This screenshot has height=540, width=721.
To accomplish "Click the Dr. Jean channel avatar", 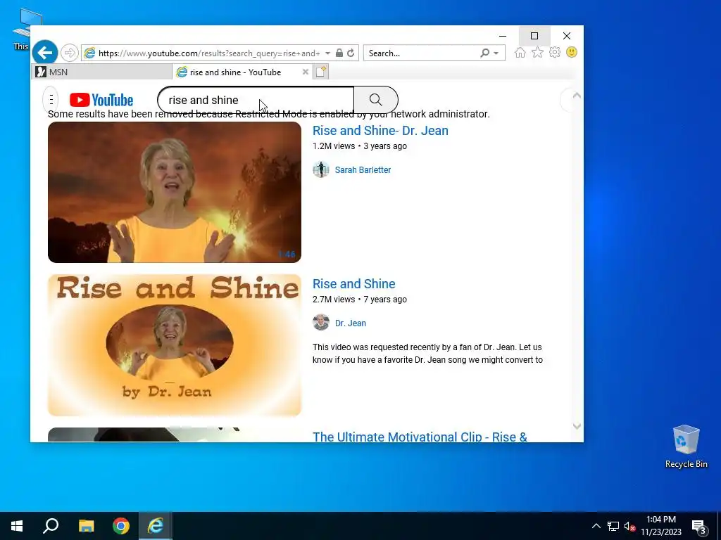I will [x=321, y=322].
